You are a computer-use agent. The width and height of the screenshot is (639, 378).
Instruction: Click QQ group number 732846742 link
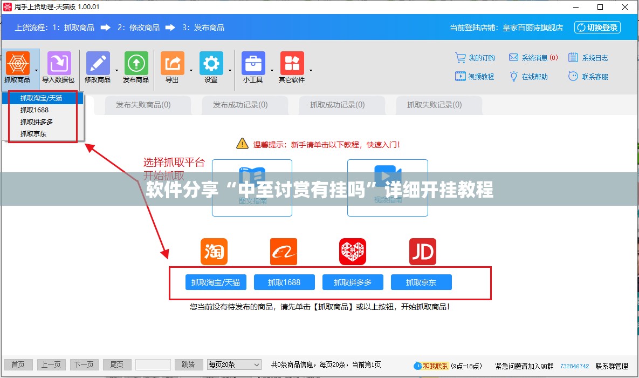tap(575, 366)
